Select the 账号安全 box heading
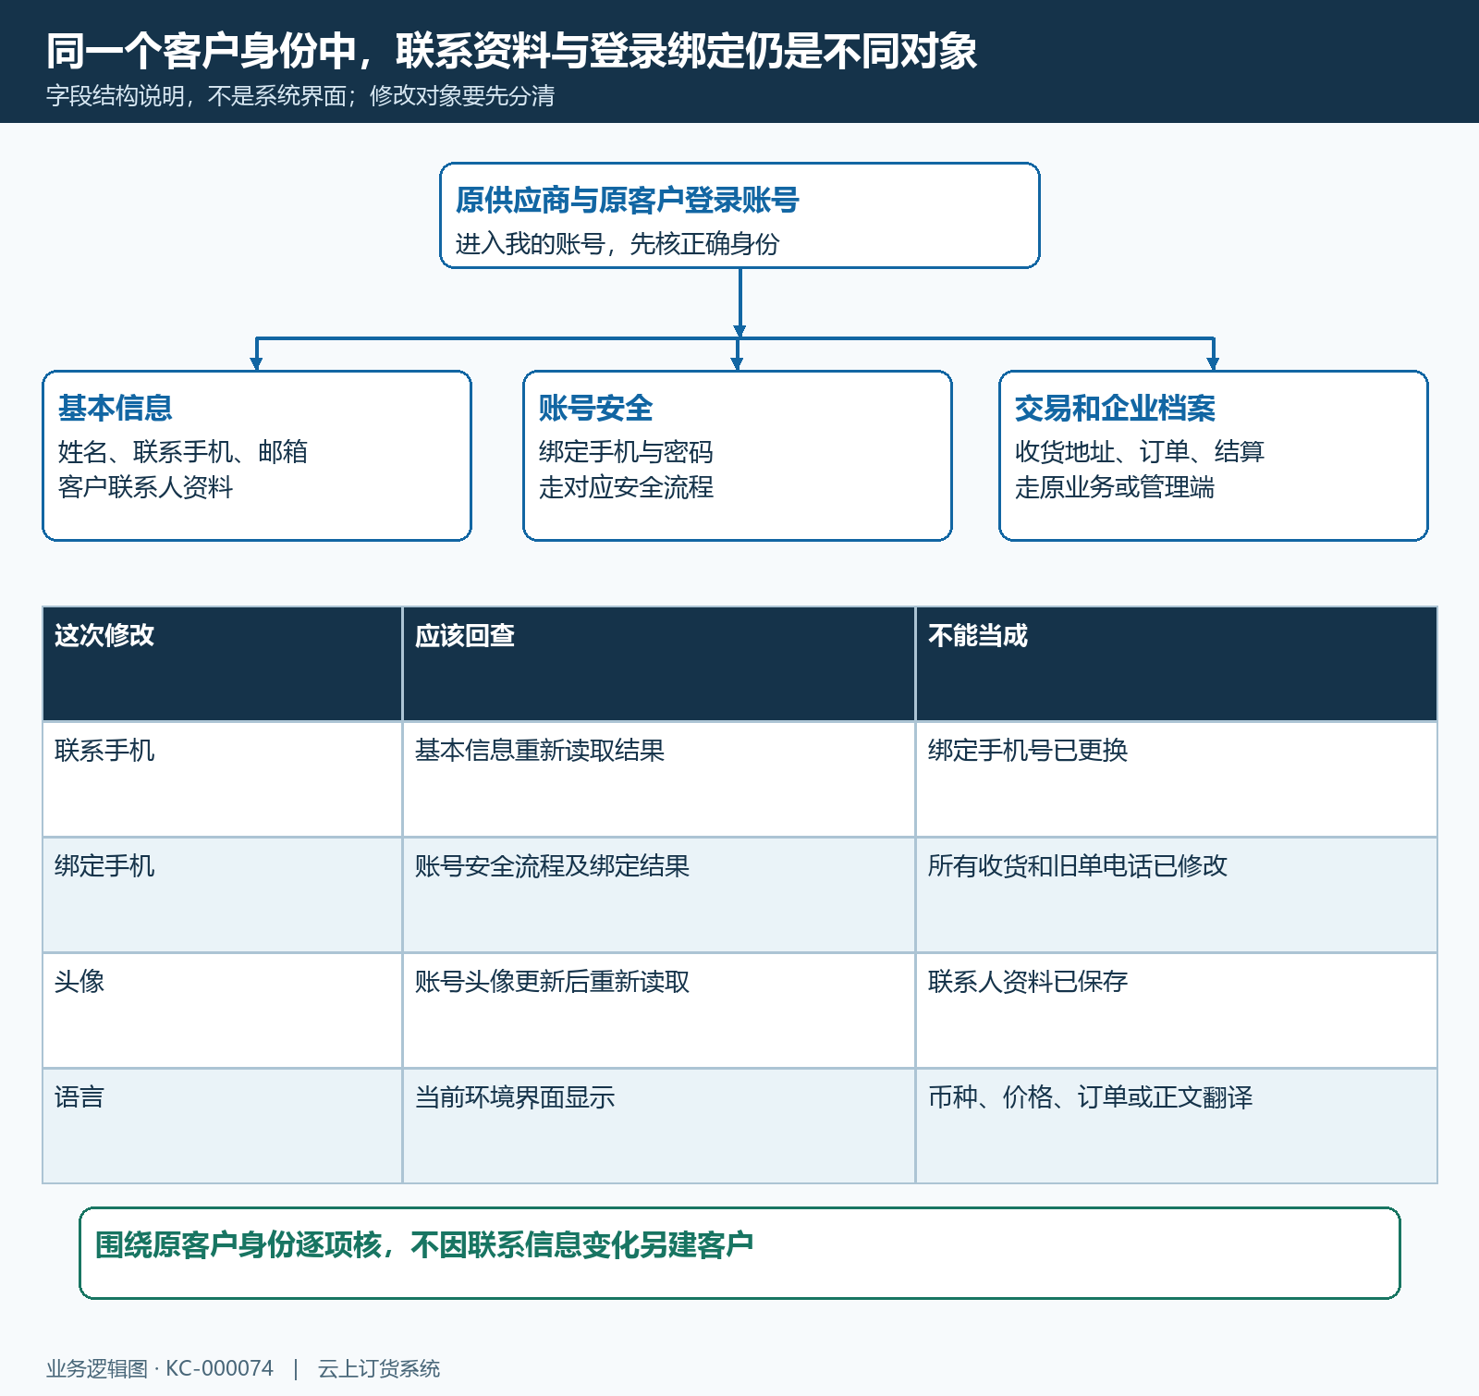The image size is (1479, 1396). (596, 408)
